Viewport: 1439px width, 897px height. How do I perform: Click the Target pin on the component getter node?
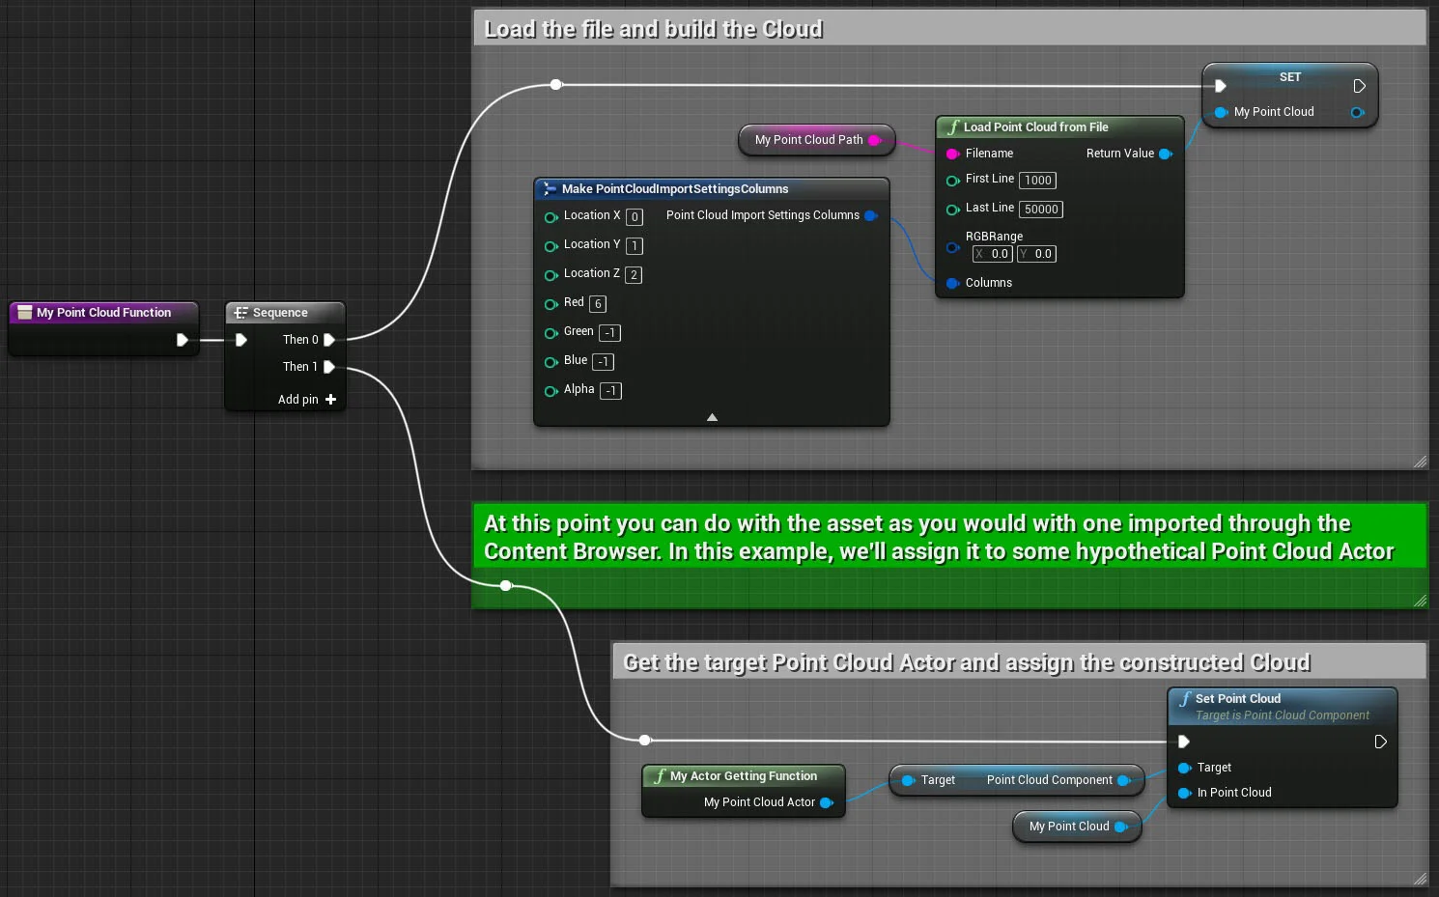(908, 780)
